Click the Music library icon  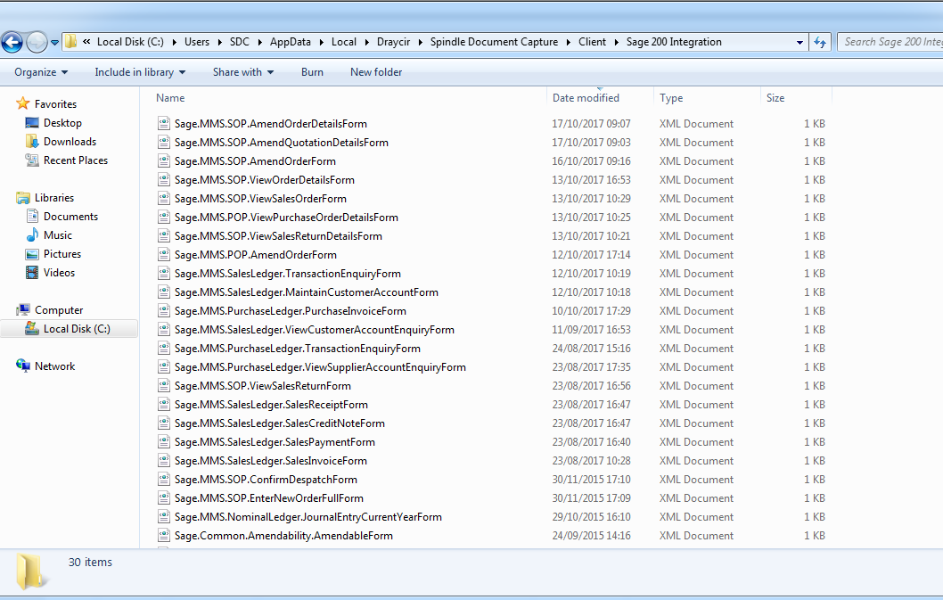[32, 234]
